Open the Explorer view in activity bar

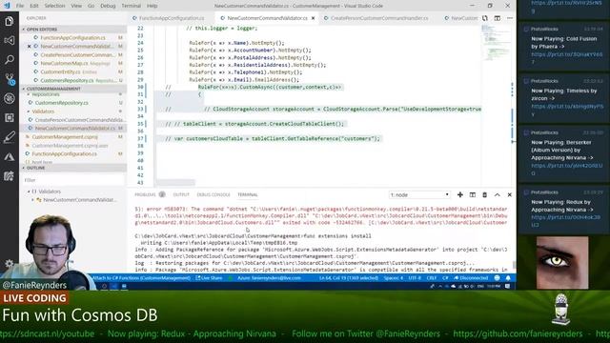point(9,21)
